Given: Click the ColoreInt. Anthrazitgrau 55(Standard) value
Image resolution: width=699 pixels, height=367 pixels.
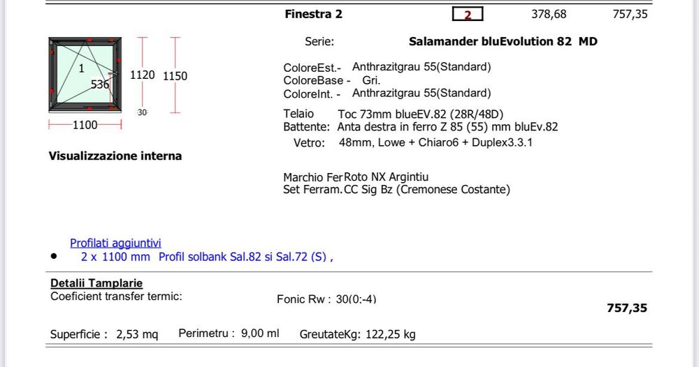Looking at the screenshot, I should tap(421, 93).
